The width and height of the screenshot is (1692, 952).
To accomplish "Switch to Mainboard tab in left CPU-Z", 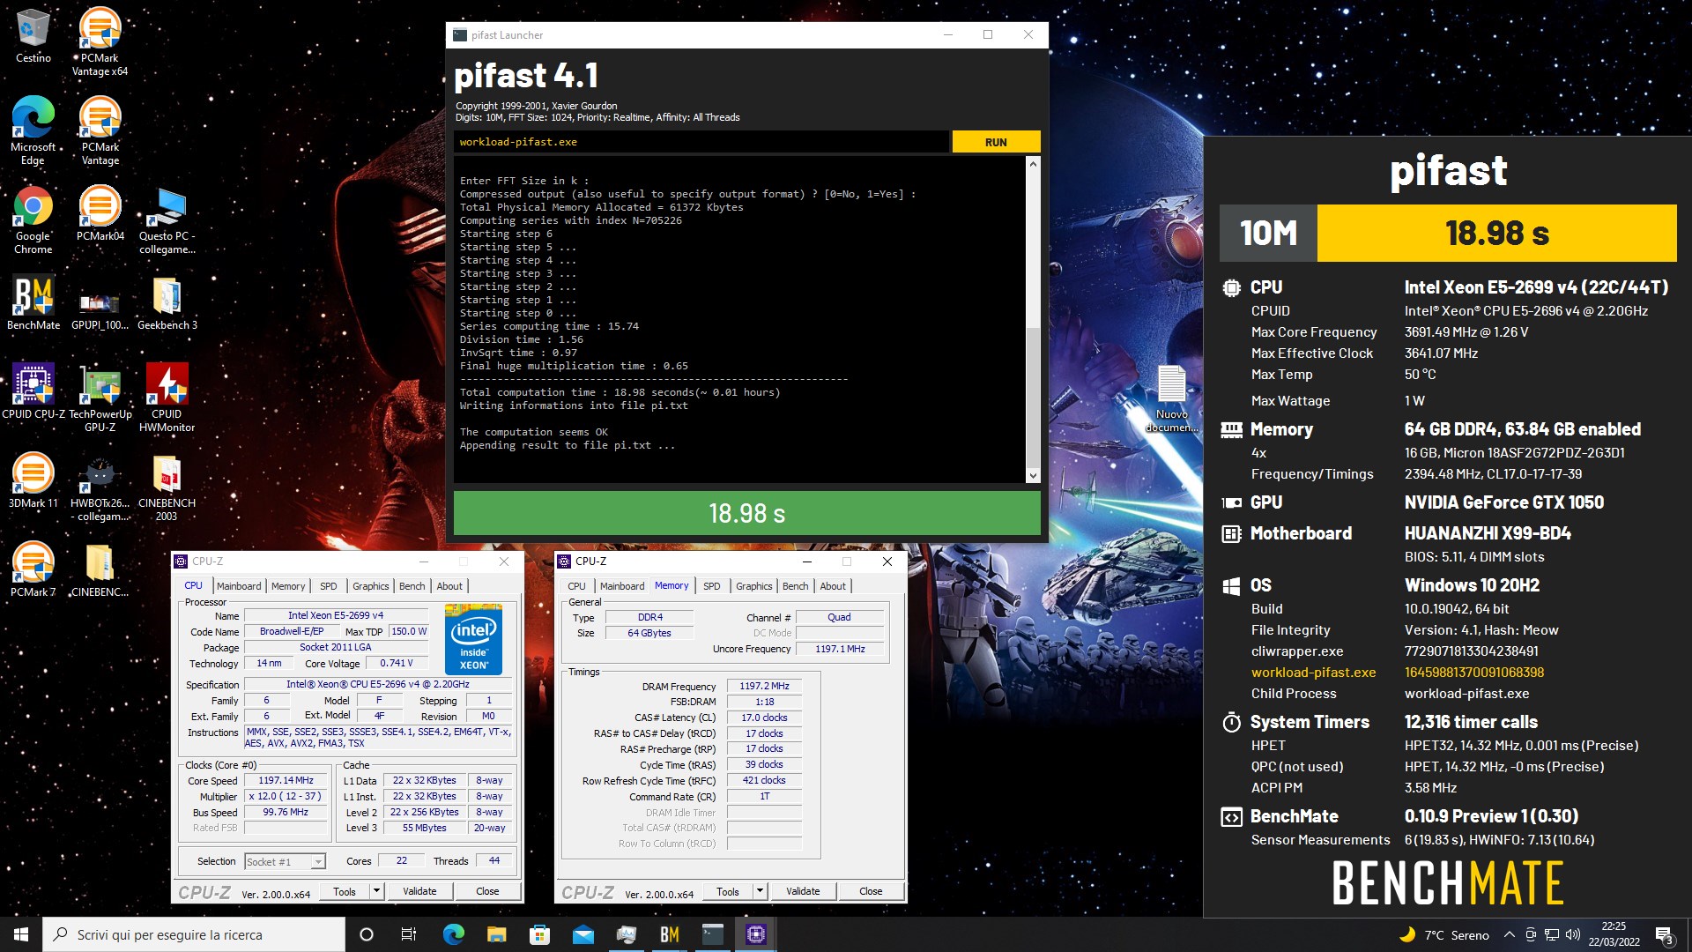I will [x=239, y=586].
